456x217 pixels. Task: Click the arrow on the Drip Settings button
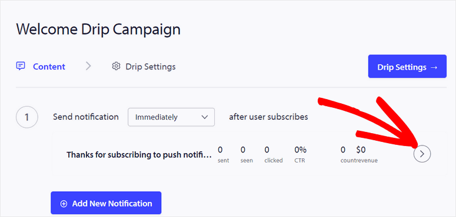click(x=434, y=67)
